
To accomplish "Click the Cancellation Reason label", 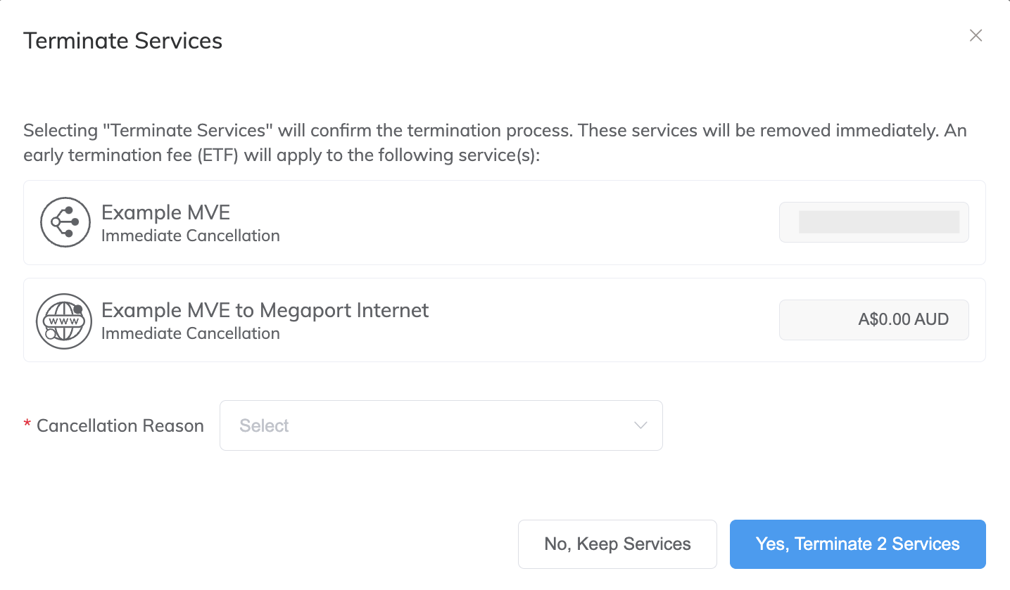I will (120, 425).
